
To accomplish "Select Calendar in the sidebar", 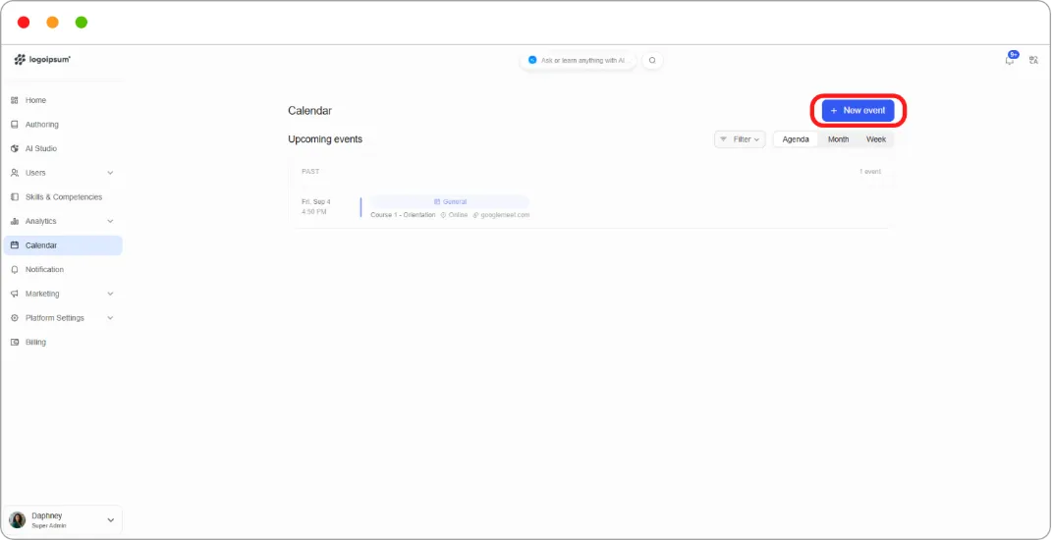I will click(63, 244).
